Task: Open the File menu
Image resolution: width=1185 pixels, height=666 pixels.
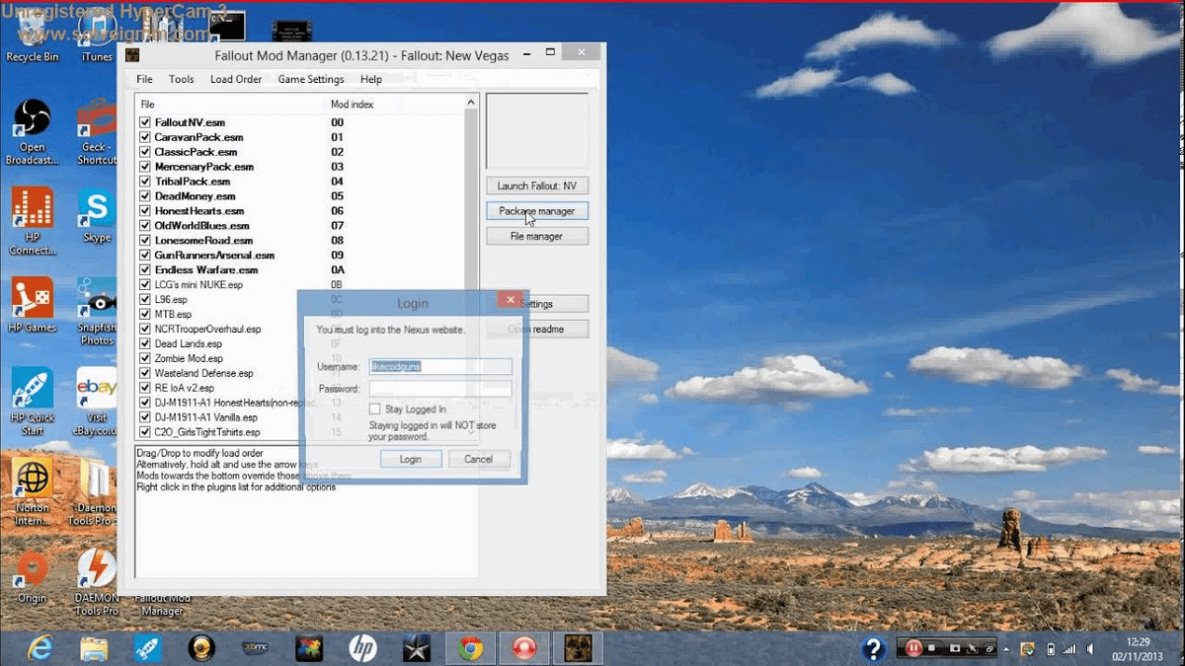Action: (145, 79)
